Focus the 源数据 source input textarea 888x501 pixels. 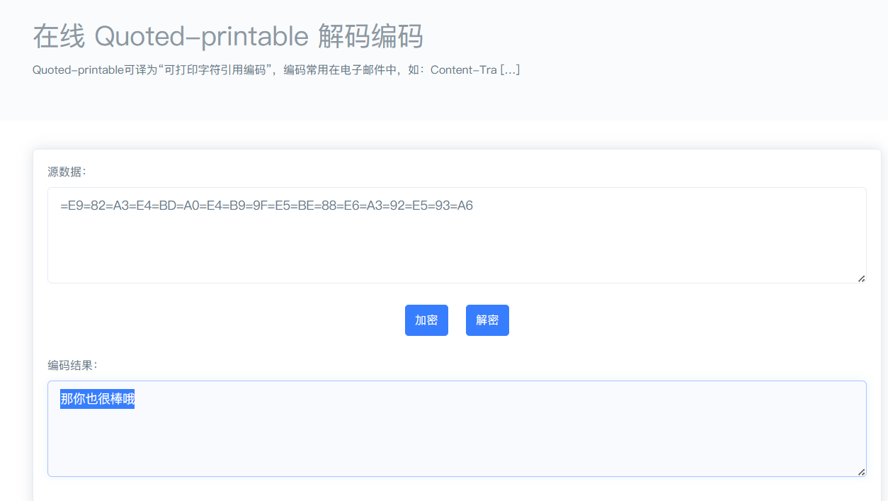(457, 235)
